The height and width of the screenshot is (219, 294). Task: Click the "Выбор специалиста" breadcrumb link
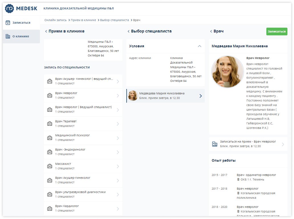coord(113,20)
